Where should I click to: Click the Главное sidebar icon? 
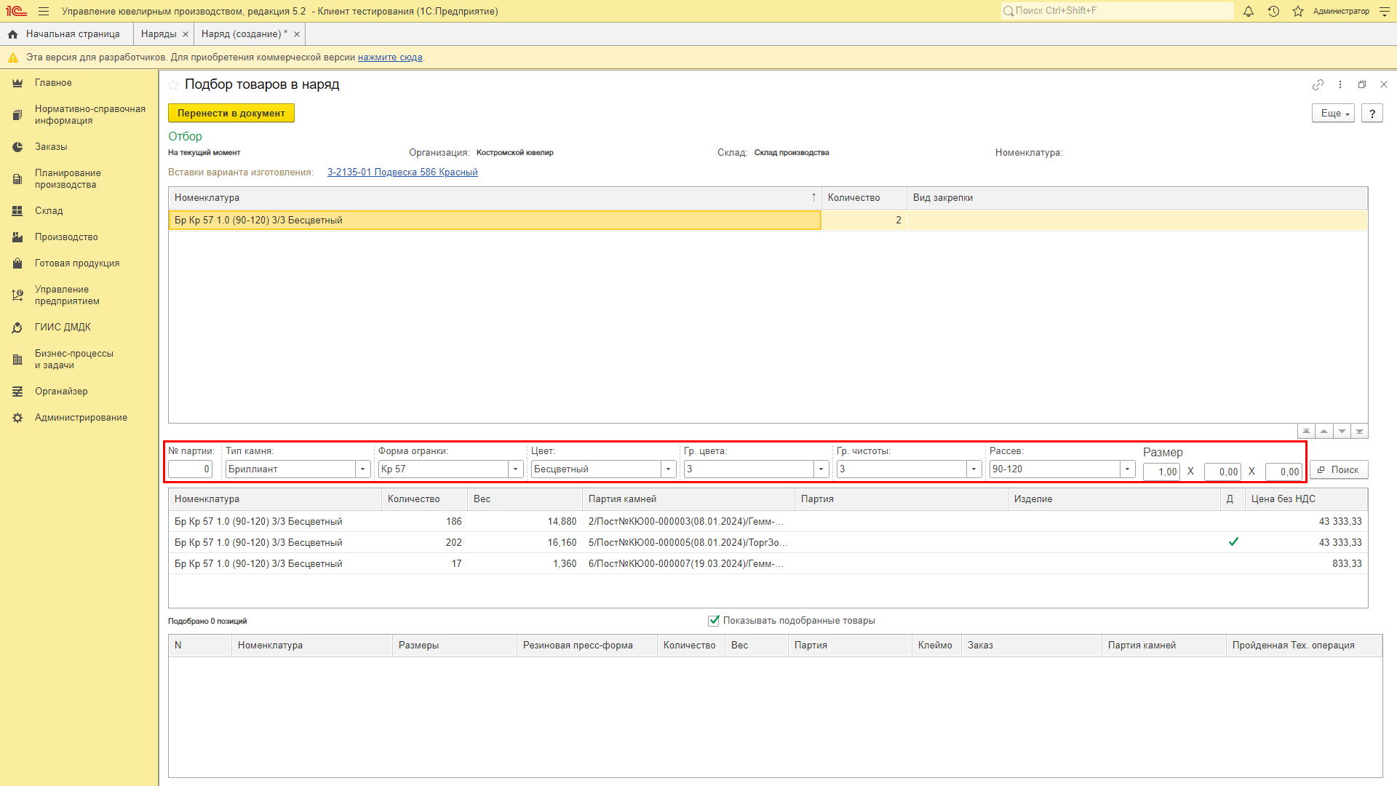click(x=17, y=83)
